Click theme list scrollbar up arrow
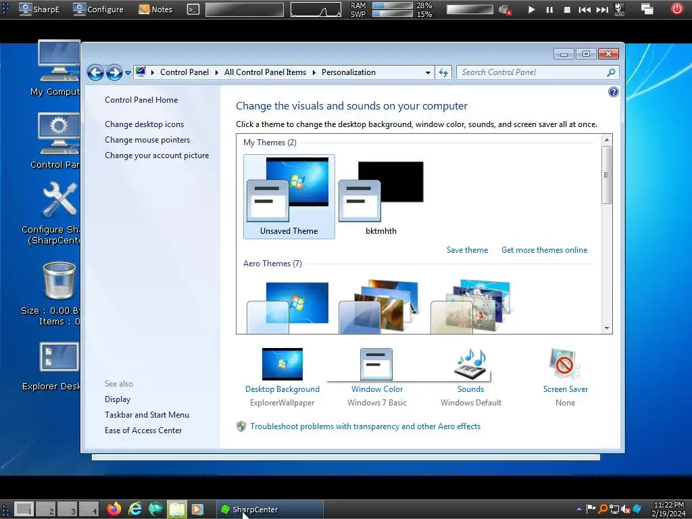692x519 pixels. [x=607, y=140]
